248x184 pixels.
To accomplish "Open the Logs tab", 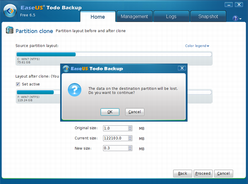I will 171,16.
